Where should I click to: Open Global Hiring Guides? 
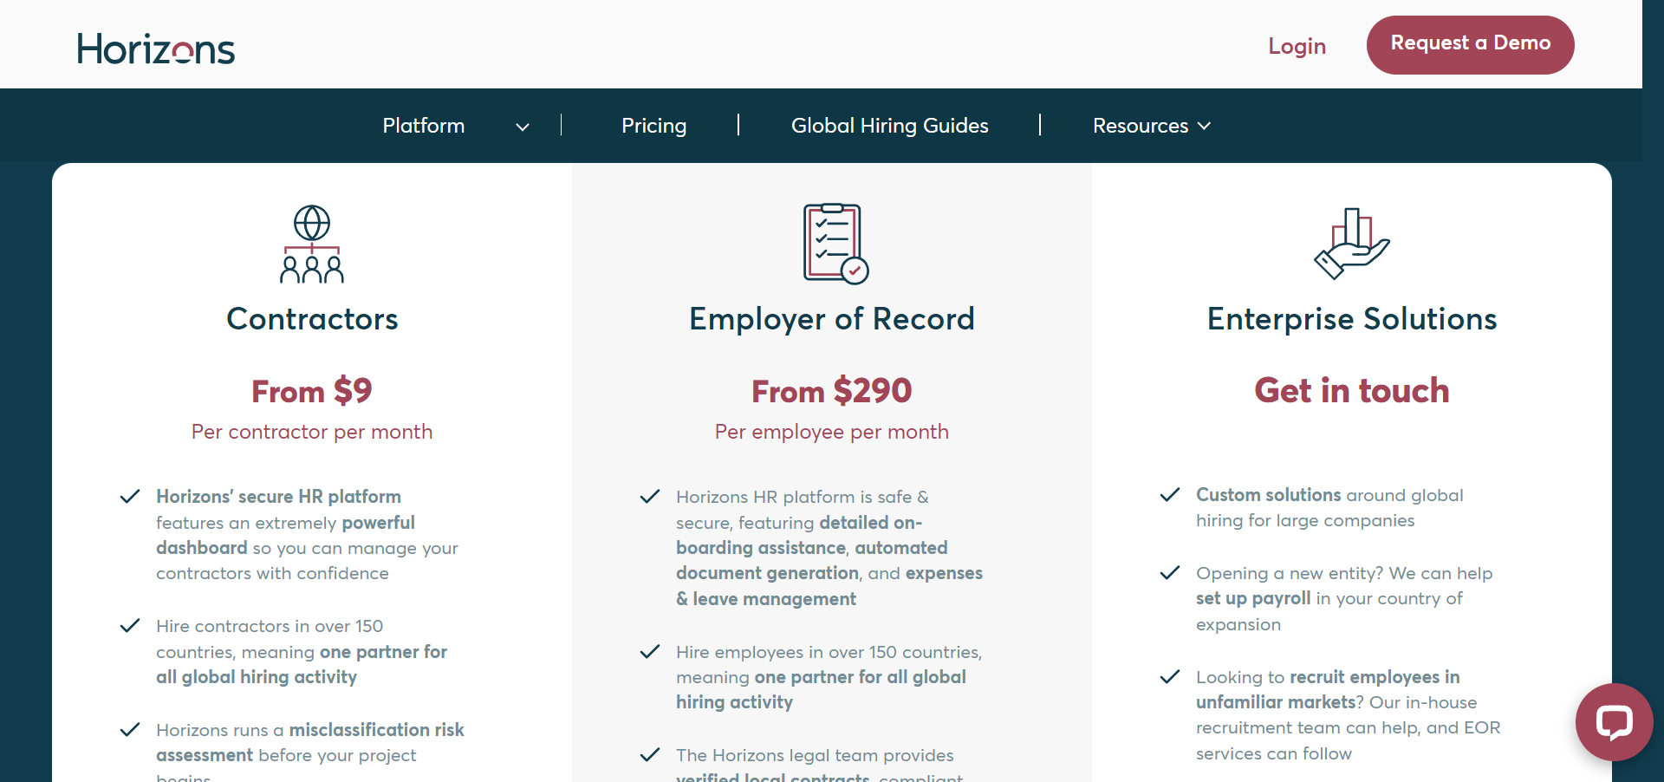[889, 126]
